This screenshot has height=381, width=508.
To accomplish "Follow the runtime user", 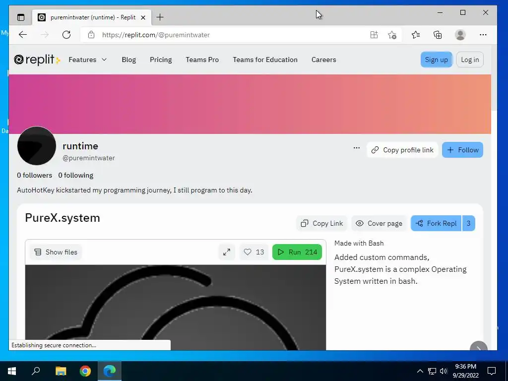I will 462,150.
